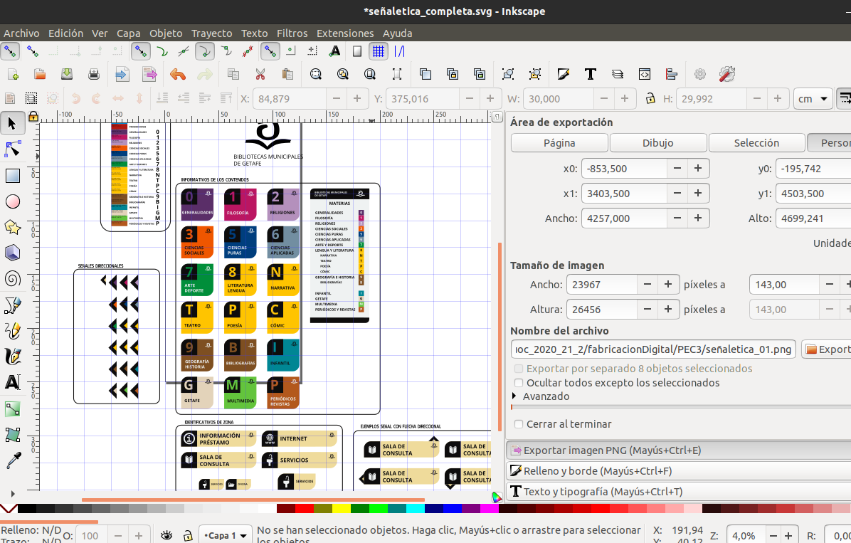The image size is (851, 543).
Task: Pick the cyan palette swatch
Action: point(415,509)
